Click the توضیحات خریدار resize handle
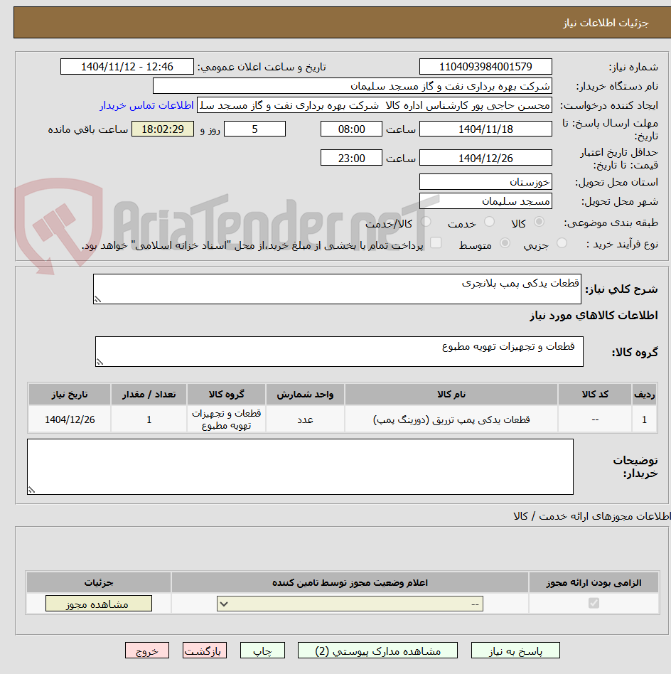 point(31,490)
